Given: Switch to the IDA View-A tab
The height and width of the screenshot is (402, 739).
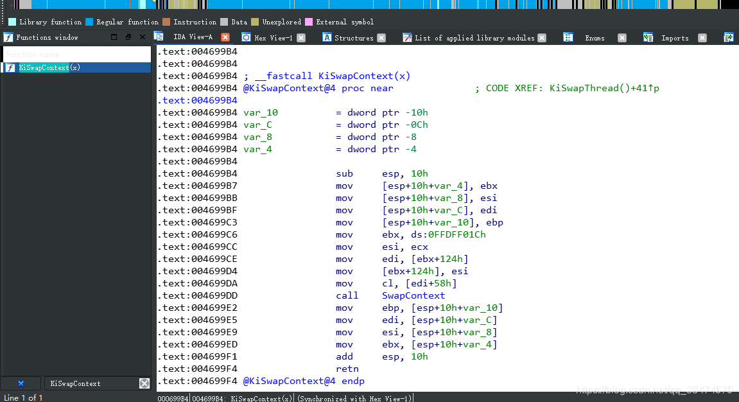Looking at the screenshot, I should (x=193, y=37).
